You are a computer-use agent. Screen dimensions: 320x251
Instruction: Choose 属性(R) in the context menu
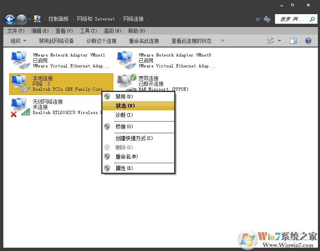tap(138, 168)
